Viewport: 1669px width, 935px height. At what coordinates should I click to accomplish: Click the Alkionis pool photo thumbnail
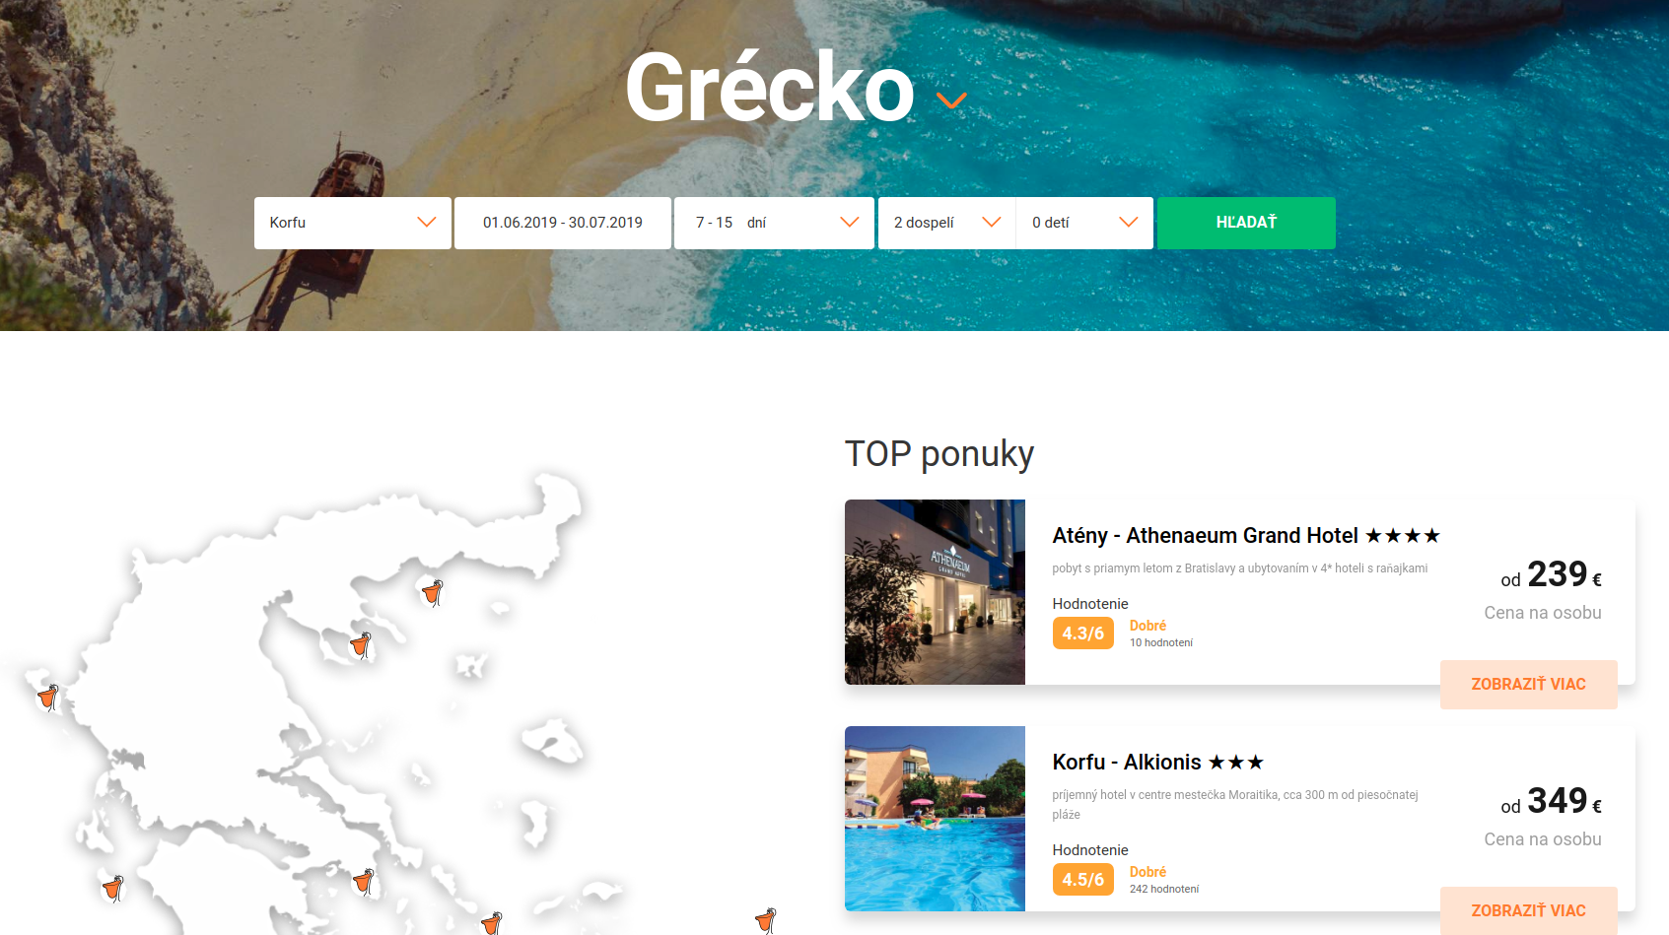coord(935,819)
